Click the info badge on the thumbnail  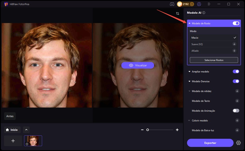tap(27, 144)
